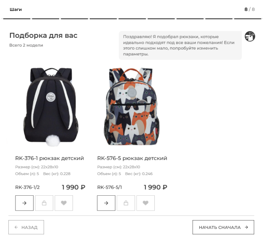The height and width of the screenshot is (252, 263).
Task: Add RK-576-5 backpack to shopping bag
Action: point(126,203)
